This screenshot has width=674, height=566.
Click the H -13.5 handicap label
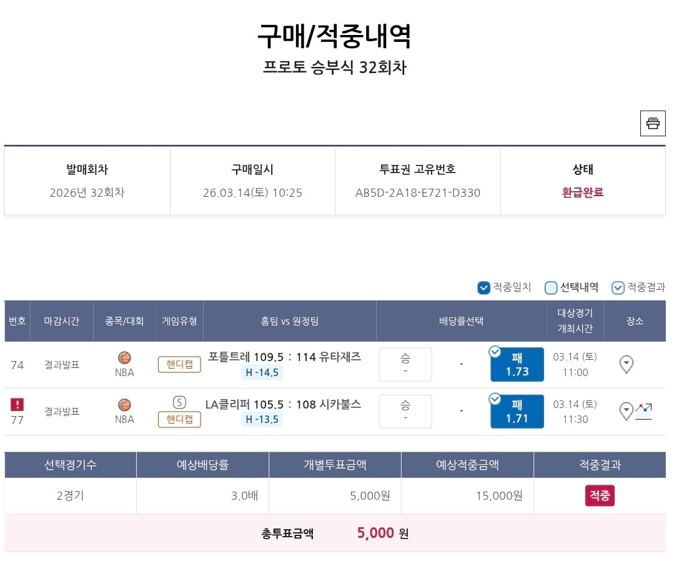(262, 419)
